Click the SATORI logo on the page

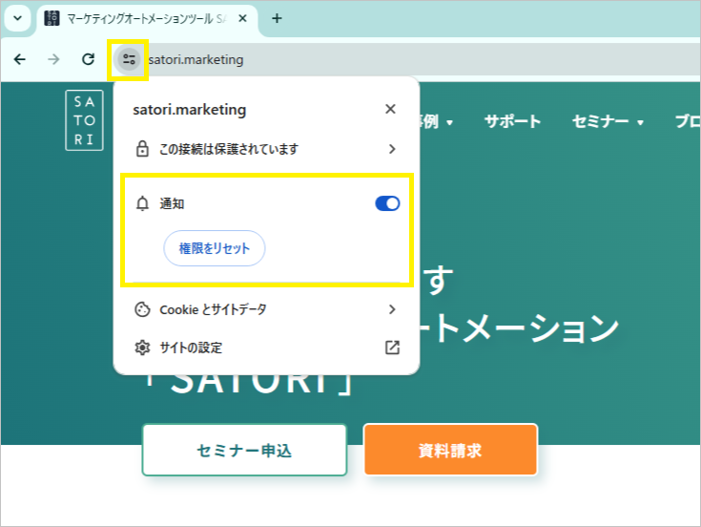84,120
